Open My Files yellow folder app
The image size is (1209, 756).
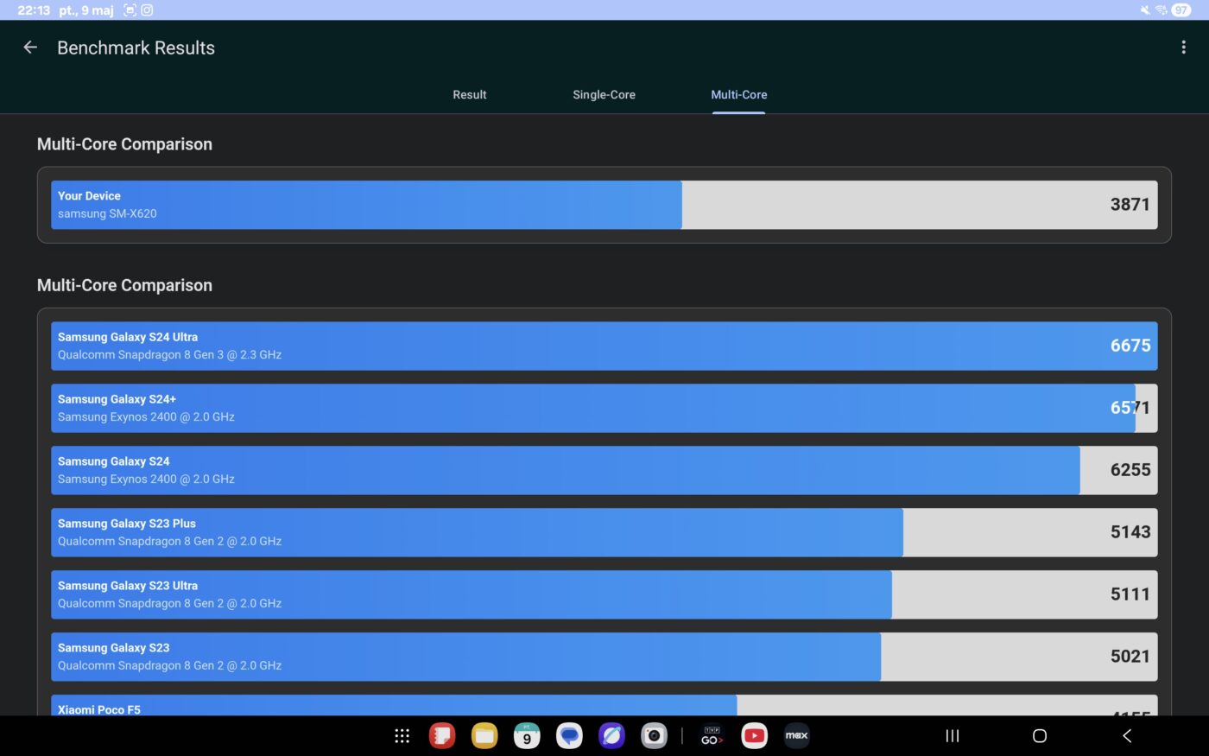pyautogui.click(x=484, y=736)
